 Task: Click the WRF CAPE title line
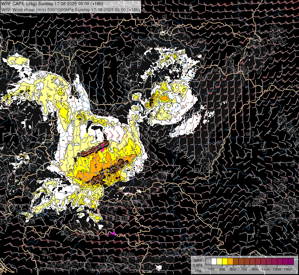pyautogui.click(x=52, y=4)
